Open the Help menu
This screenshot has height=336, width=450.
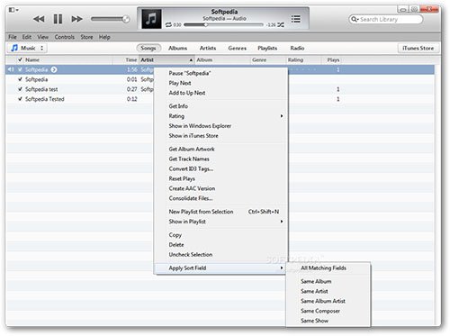coord(104,37)
